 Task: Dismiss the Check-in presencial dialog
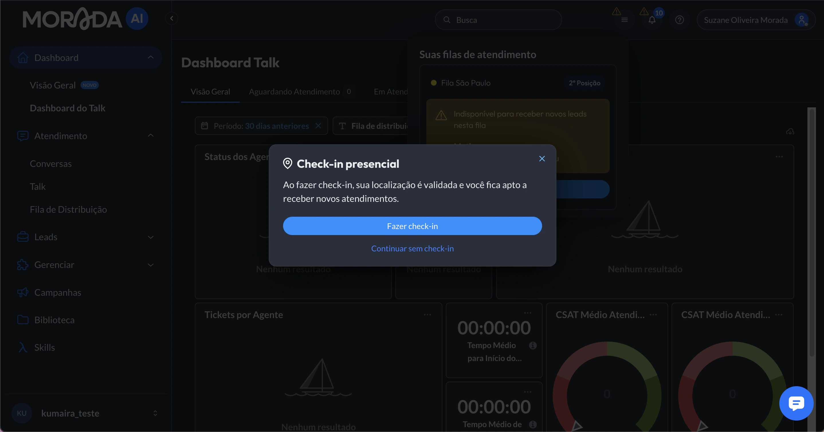click(542, 159)
